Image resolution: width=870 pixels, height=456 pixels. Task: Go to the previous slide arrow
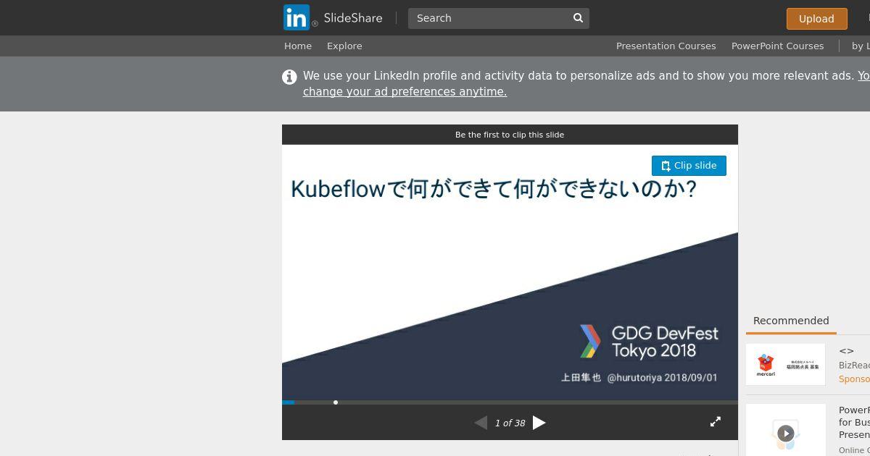481,423
